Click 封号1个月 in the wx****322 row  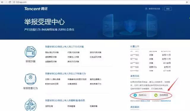tap(167, 55)
